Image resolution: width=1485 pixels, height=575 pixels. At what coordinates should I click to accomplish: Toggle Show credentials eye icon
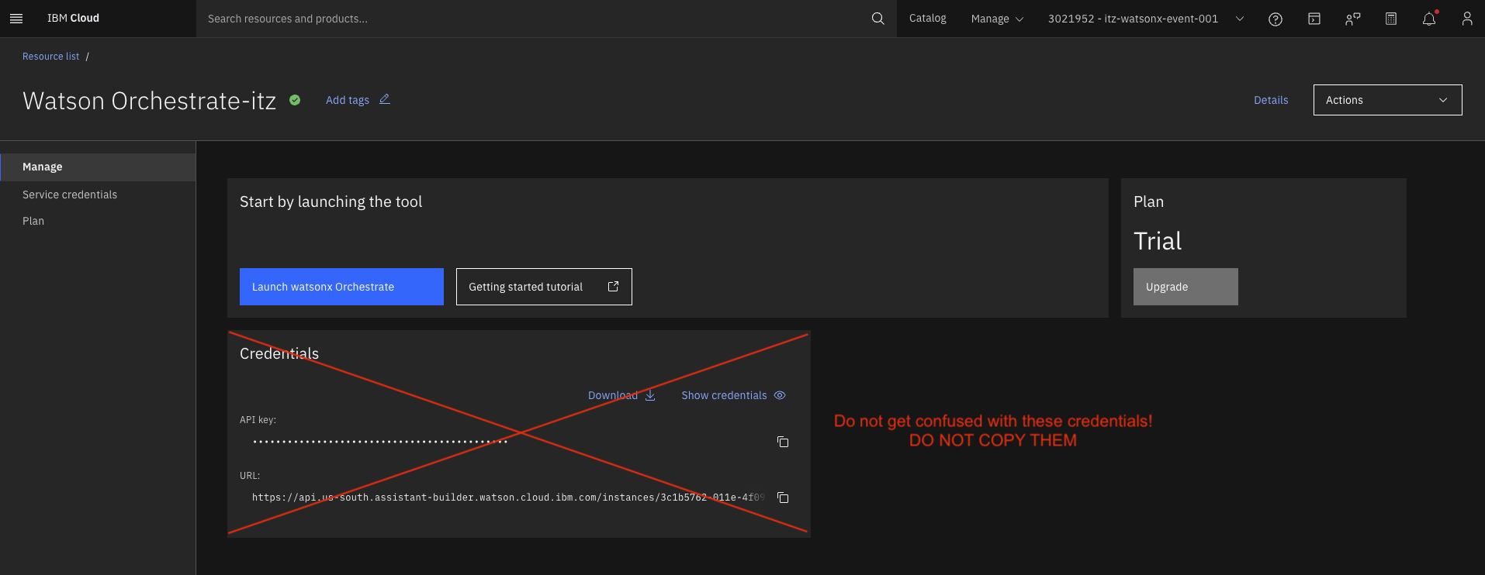click(x=780, y=395)
